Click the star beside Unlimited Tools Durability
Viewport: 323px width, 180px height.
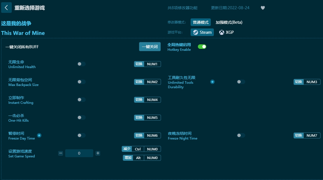coord(212,82)
